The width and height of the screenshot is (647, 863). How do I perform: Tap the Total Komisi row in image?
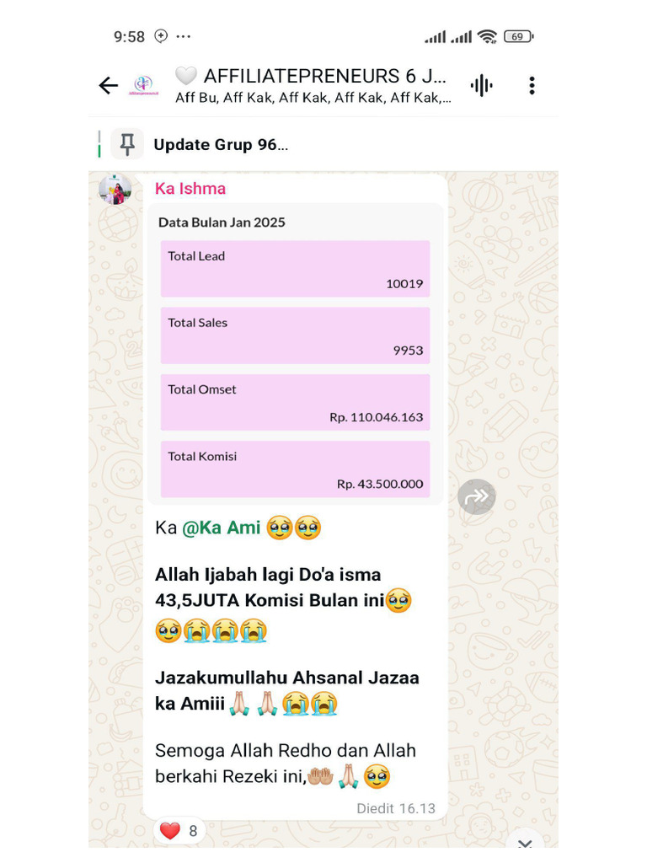(296, 469)
